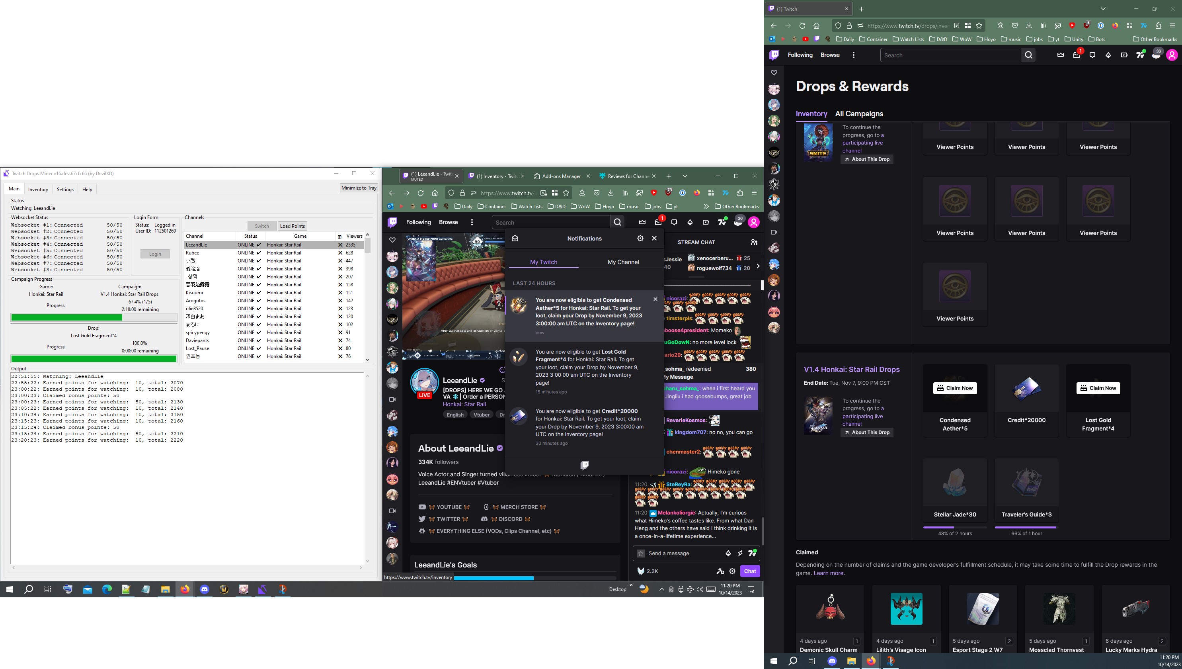This screenshot has width=1182, height=669.
Task: Open the browser tab list dropdown arrow
Action: point(1102,9)
